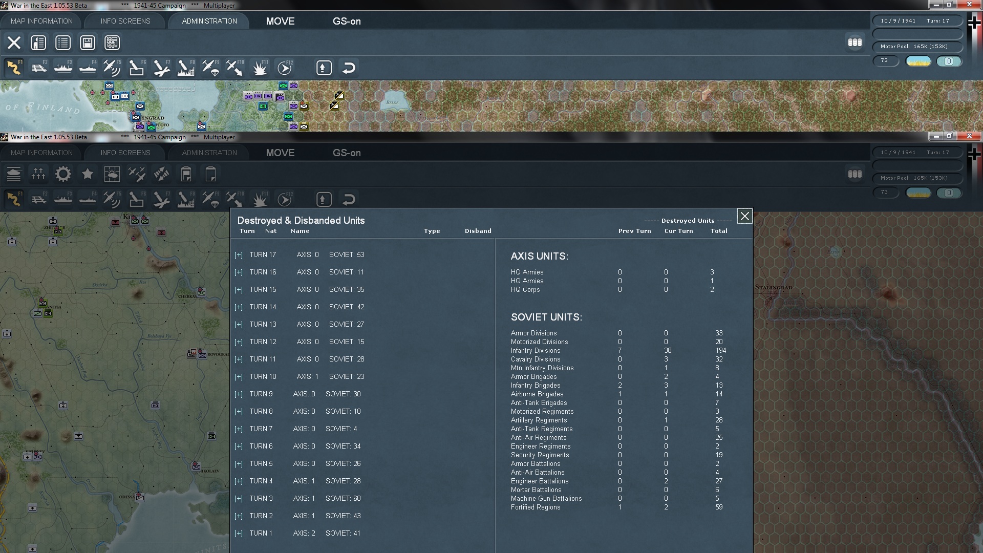Select F7 aircraft mode icon in upper window
Screen dimensions: 983x553
[x=162, y=68]
